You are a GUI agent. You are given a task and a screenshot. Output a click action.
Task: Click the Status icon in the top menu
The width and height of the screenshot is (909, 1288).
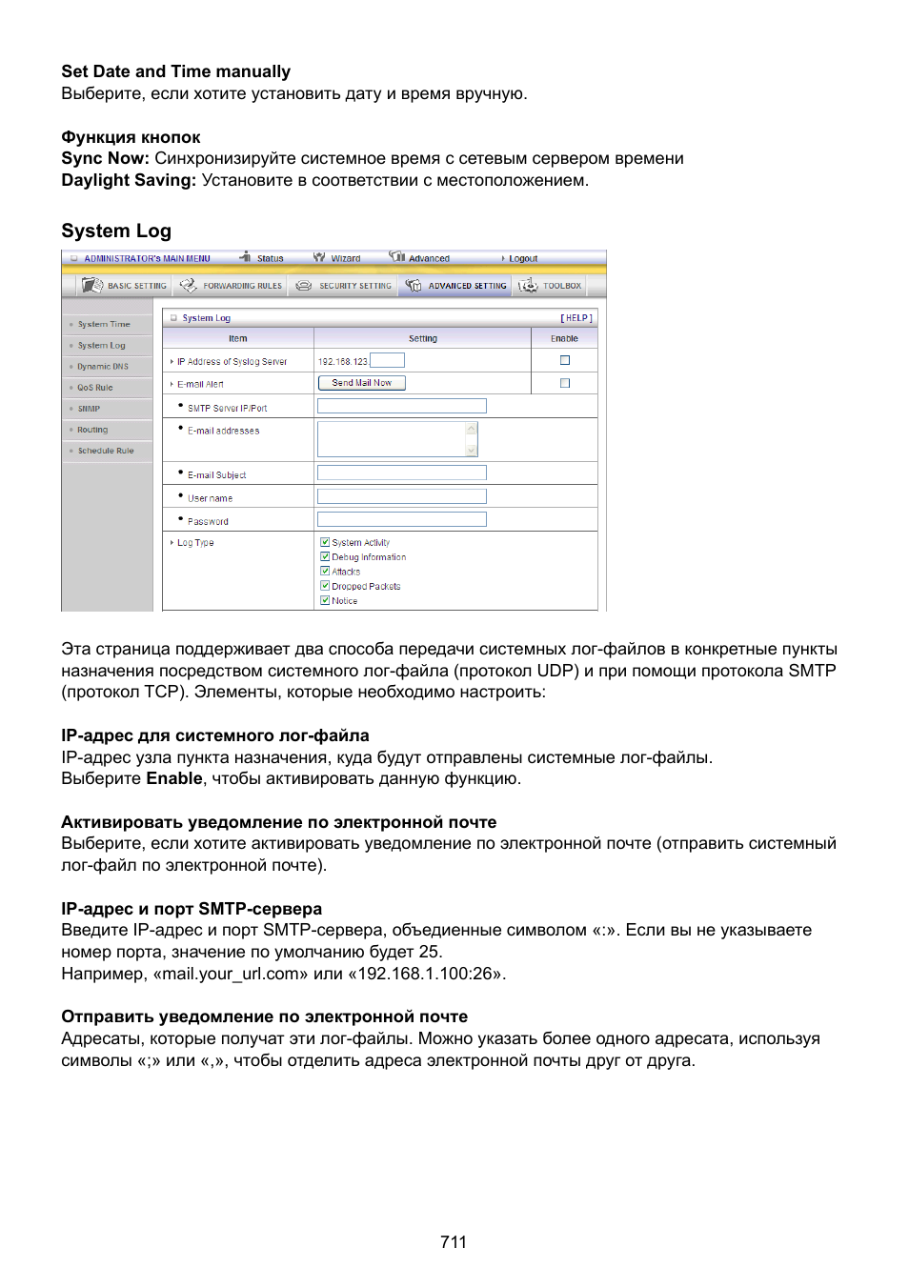click(246, 256)
